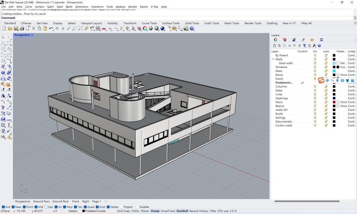Change the Openings layer dark blue swatch
The width and height of the screenshot is (357, 214).
pyautogui.click(x=334, y=98)
